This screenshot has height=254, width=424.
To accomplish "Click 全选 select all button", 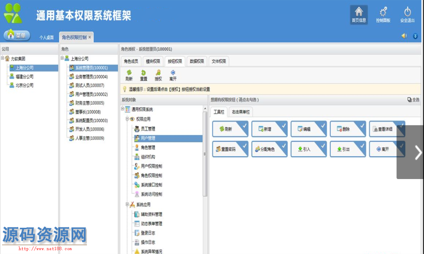I will [x=413, y=99].
